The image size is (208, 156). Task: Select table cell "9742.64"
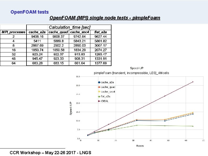(x=79, y=37)
